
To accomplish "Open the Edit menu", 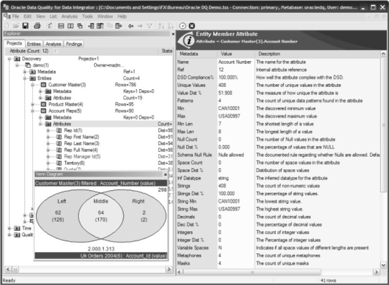I will (27, 17).
